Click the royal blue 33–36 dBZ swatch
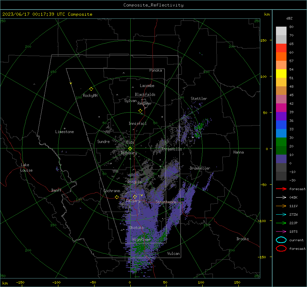The image size is (307, 287). click(281, 125)
